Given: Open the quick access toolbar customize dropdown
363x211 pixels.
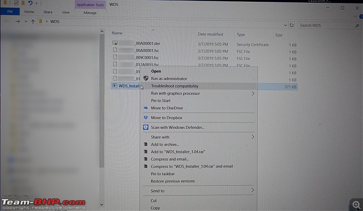Looking at the screenshot, I should coord(36,3).
